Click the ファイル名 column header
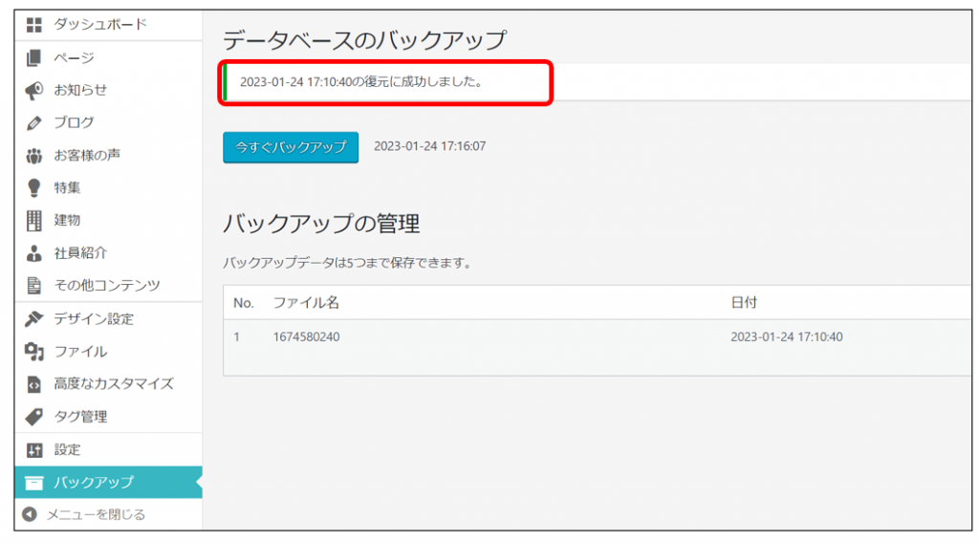The image size is (979, 543). (x=306, y=303)
